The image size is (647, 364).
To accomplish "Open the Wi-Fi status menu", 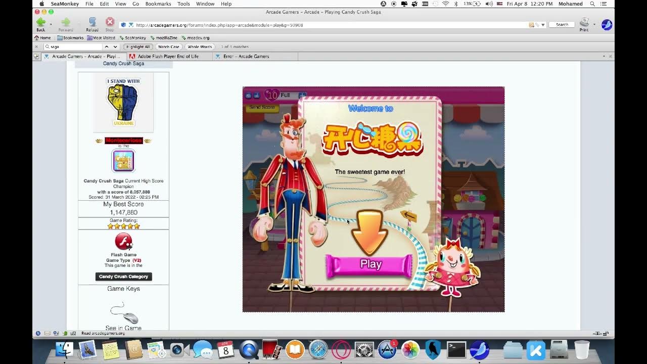I will [445, 4].
